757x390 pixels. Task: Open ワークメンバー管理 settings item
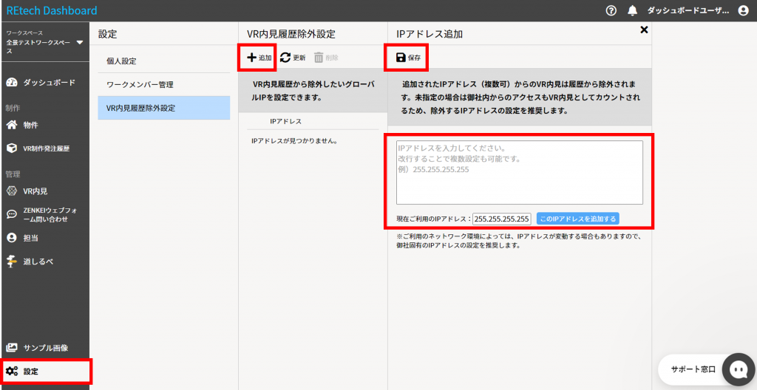tap(163, 84)
